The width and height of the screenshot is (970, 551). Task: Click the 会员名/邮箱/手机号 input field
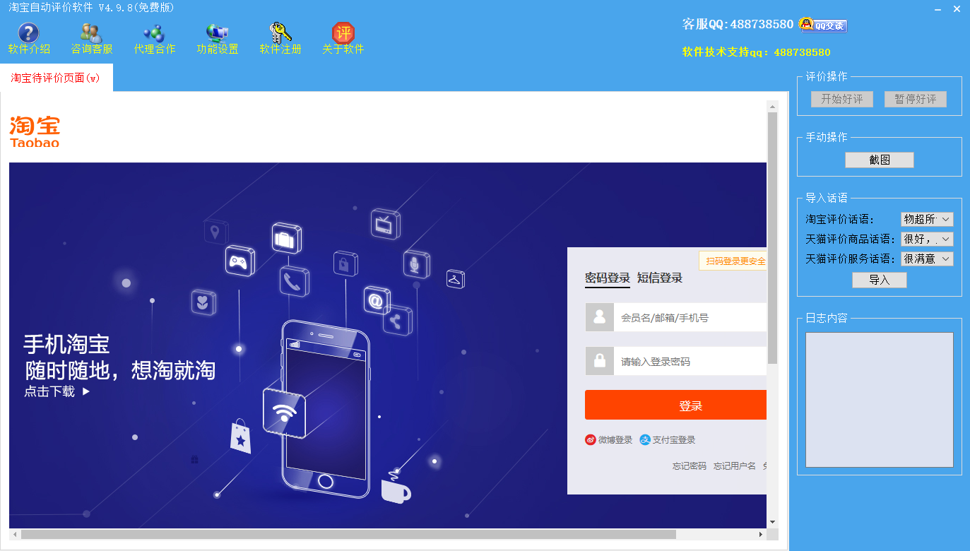point(690,317)
